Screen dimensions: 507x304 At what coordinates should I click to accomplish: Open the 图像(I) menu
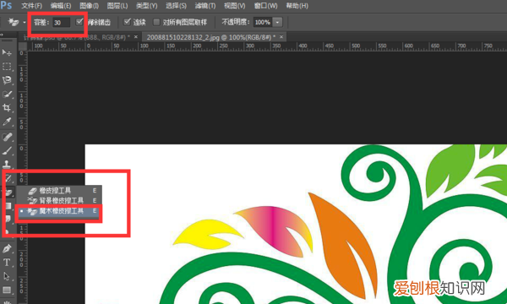(x=90, y=6)
